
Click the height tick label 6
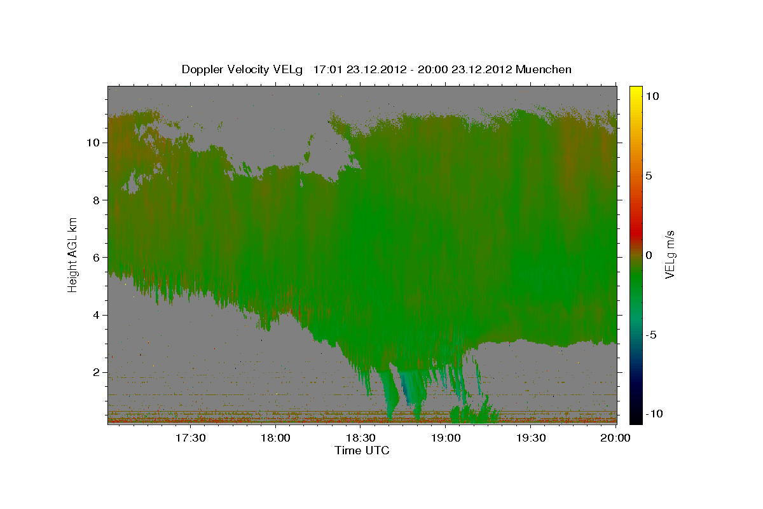pos(96,257)
